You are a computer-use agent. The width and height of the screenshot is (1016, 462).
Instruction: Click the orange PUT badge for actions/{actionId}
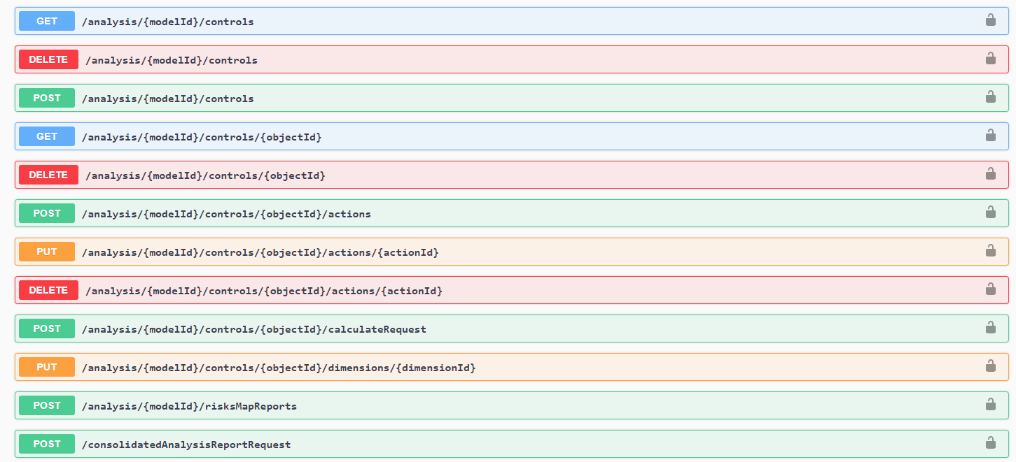pyautogui.click(x=47, y=252)
